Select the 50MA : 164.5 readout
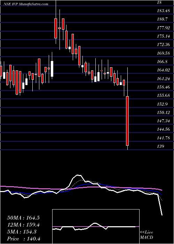 (23, 218)
